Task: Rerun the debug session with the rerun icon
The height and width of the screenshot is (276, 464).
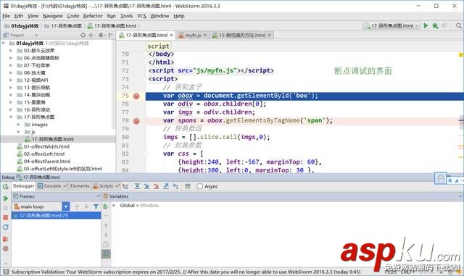Action: point(6,187)
